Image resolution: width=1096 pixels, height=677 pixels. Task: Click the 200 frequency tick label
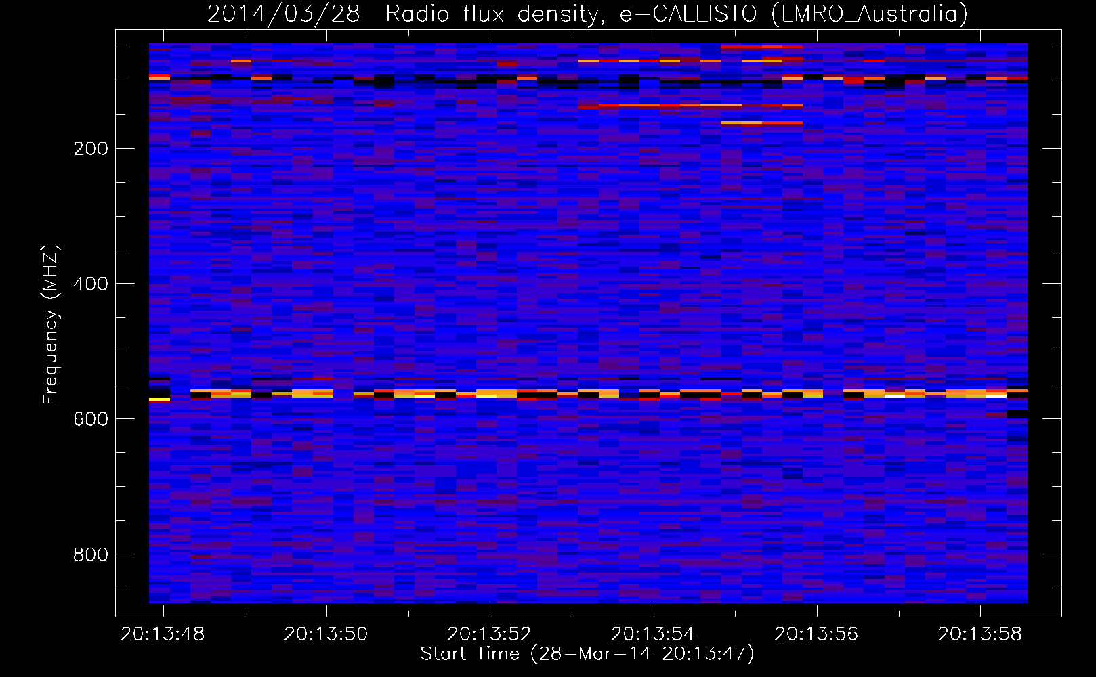click(x=91, y=148)
